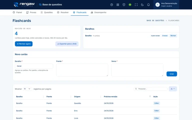Click into the Verso text area

pyautogui.click(x=137, y=70)
